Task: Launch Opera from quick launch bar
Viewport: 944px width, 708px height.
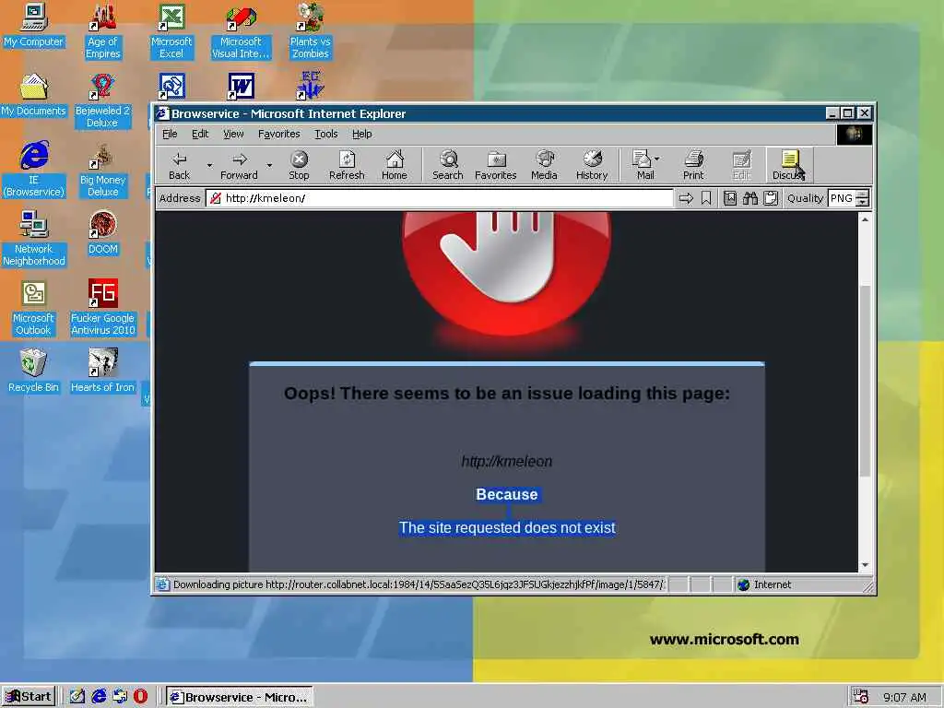Action: [x=140, y=696]
